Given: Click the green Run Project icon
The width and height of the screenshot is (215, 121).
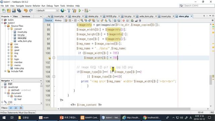Looking at the screenshot, I should 80,10.
